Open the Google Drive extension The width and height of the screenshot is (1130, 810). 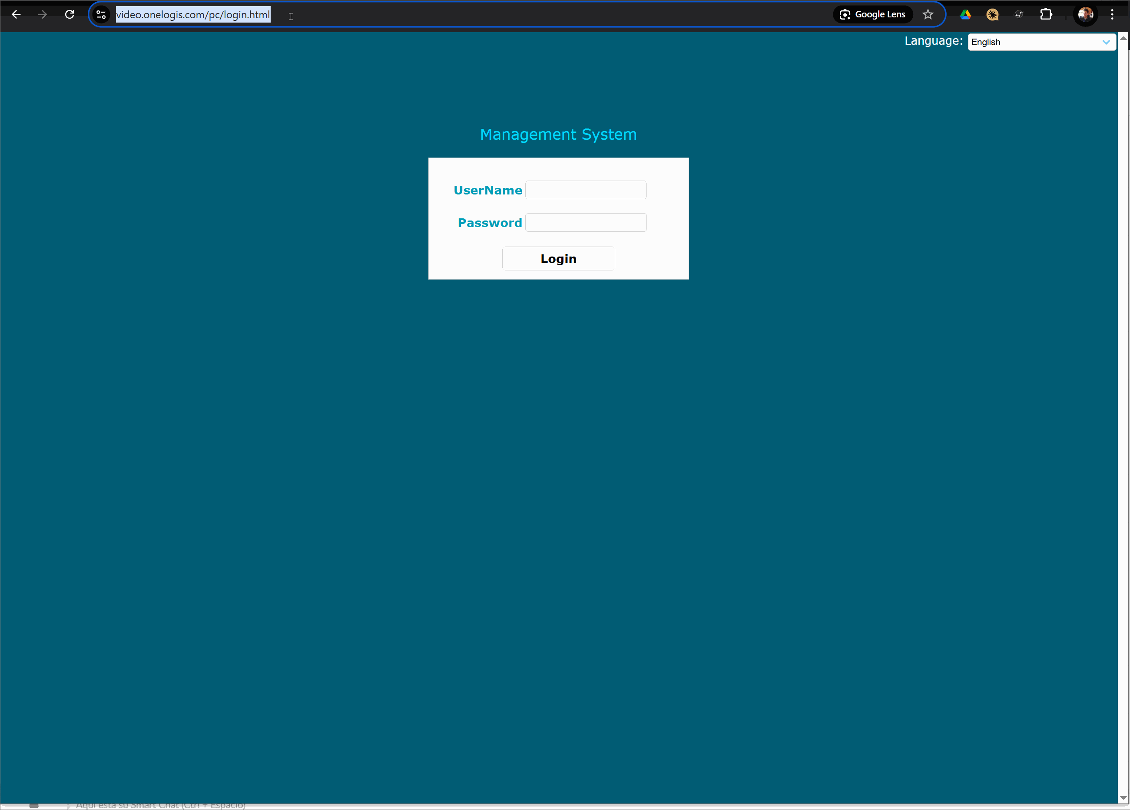click(x=966, y=14)
